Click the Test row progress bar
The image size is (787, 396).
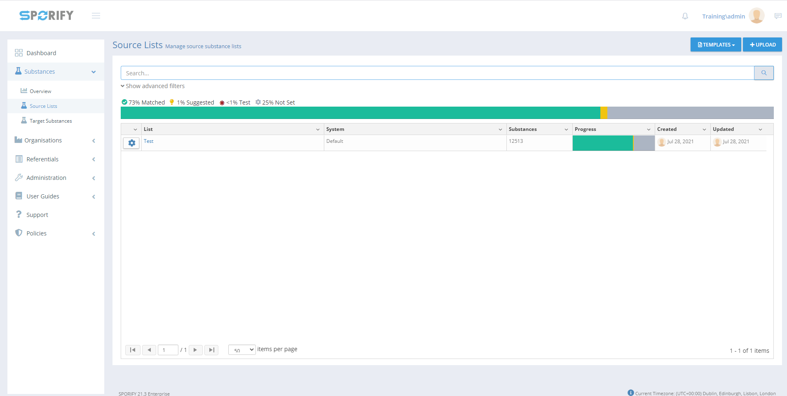pos(613,143)
